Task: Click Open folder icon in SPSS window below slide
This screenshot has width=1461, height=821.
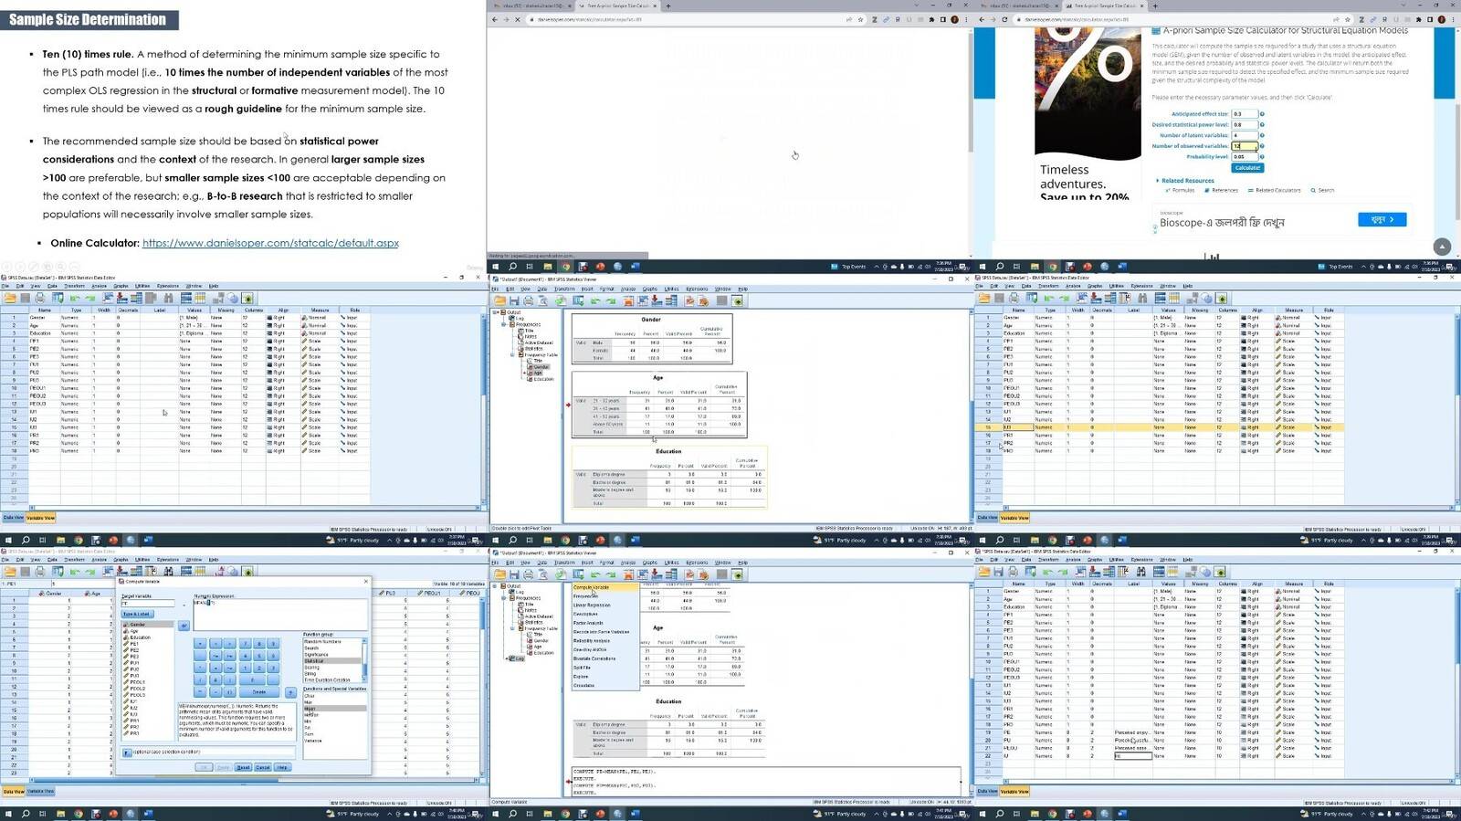Action: pyautogui.click(x=10, y=298)
